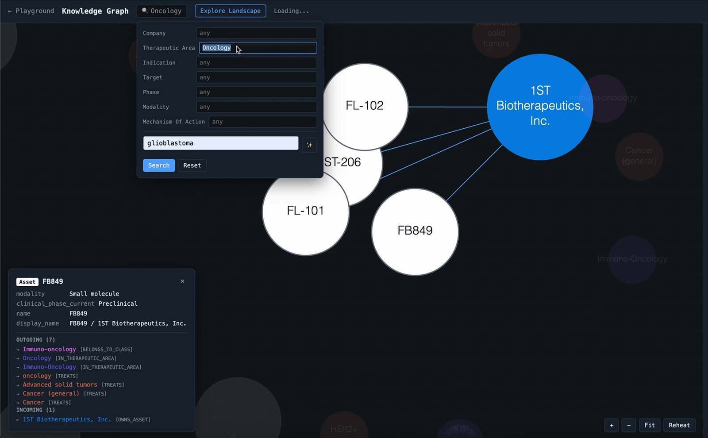This screenshot has width=708, height=438.
Task: Open the incoming 1ST Biotherapeutics, Inc. link
Action: 67,419
